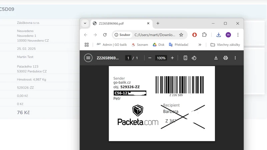
Task: Maximize the browser window
Action: [x=225, y=23]
